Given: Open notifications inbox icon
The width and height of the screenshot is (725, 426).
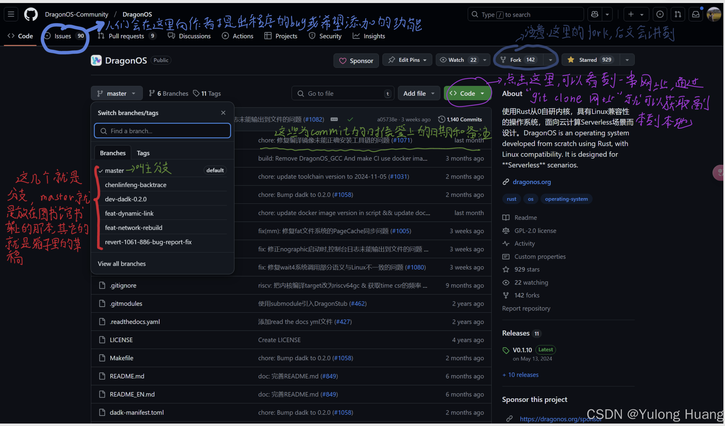Looking at the screenshot, I should pyautogui.click(x=696, y=14).
